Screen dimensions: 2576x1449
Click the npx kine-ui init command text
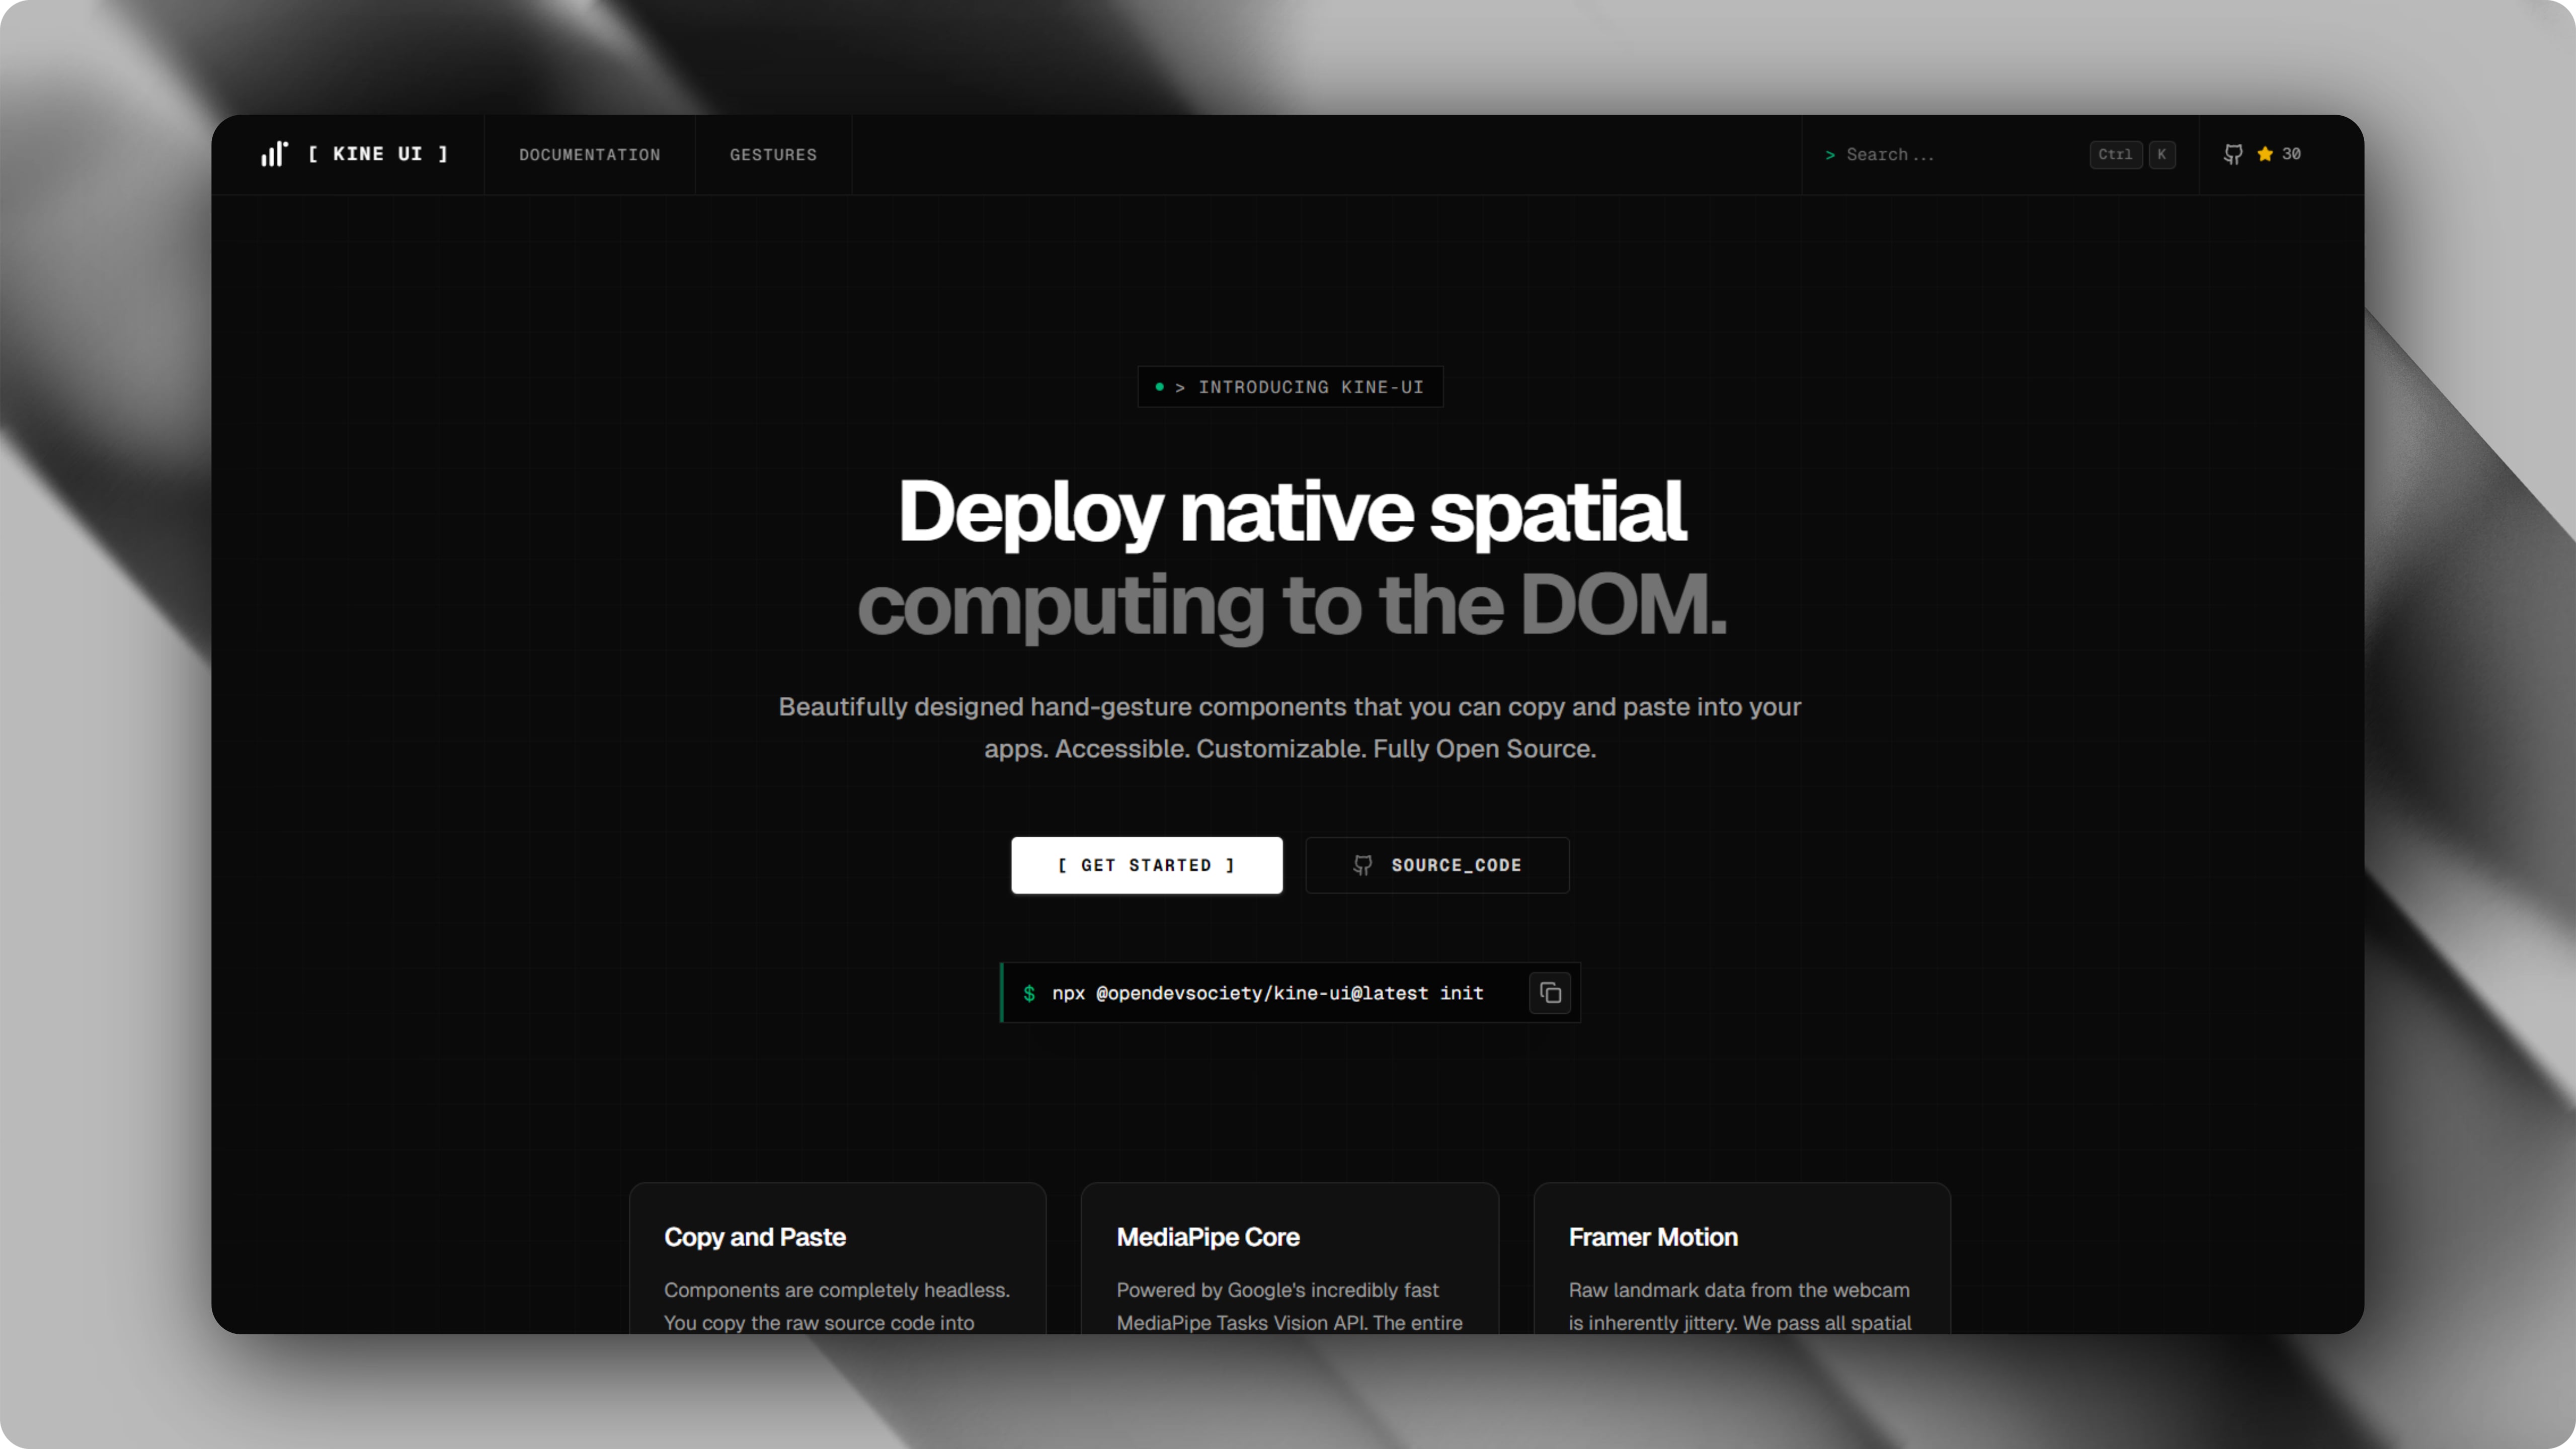pyautogui.click(x=1267, y=993)
